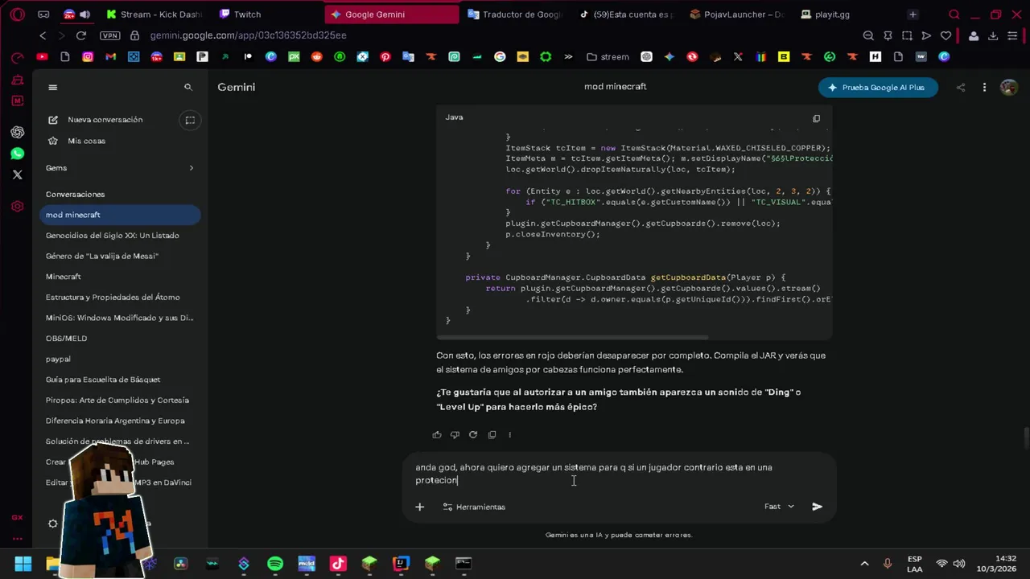Copy the Gemini response text
1030x579 pixels.
[492, 435]
